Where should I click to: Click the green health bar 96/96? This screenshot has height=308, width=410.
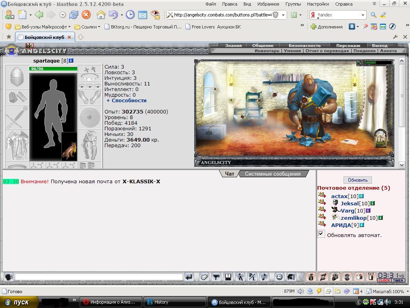pos(53,69)
